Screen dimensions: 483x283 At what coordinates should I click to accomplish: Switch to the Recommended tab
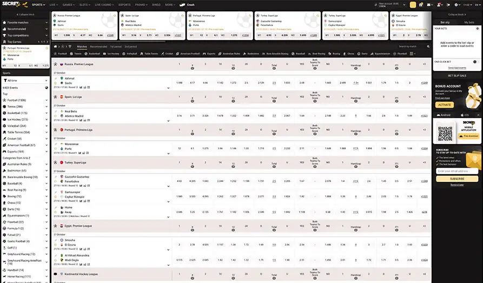[98, 47]
